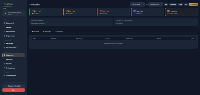
Task: Click the Pacotes package icon in sidebar
Action: 4,64
